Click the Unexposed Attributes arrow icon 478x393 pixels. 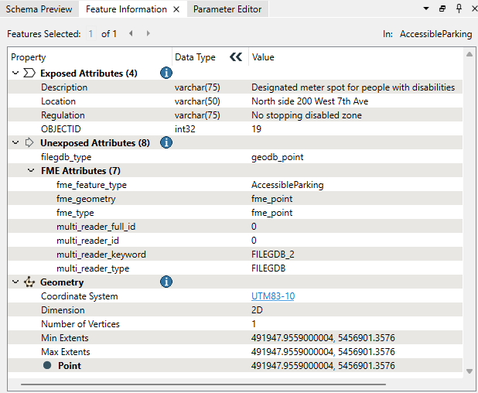[x=29, y=142]
